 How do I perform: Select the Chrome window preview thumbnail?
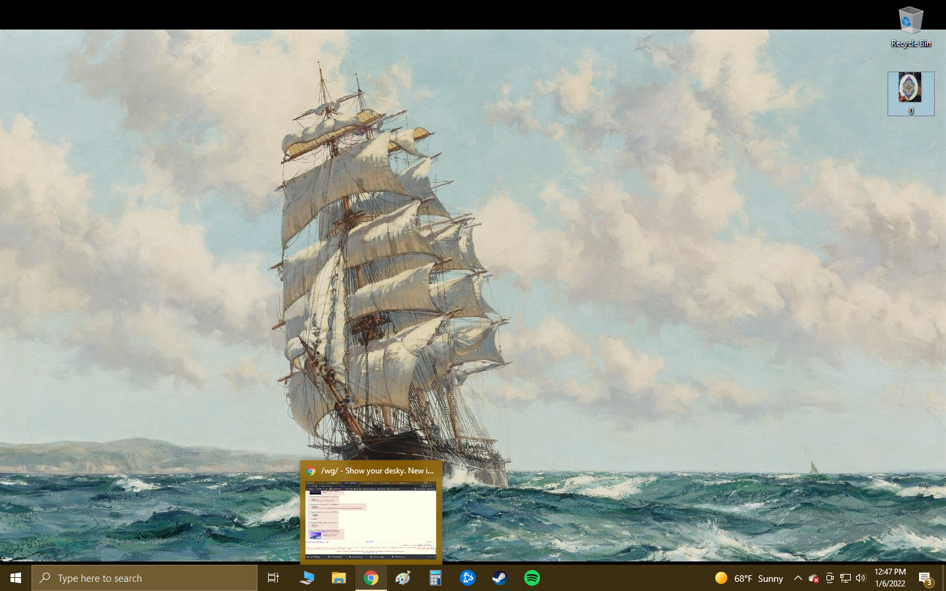point(371,520)
